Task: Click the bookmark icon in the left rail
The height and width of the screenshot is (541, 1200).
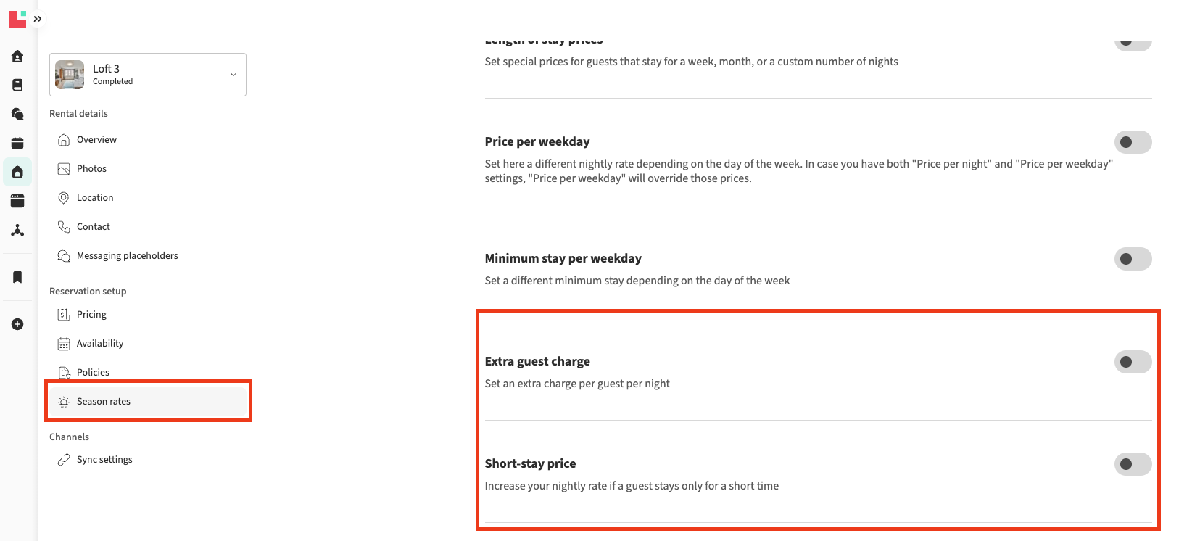Action: point(17,277)
